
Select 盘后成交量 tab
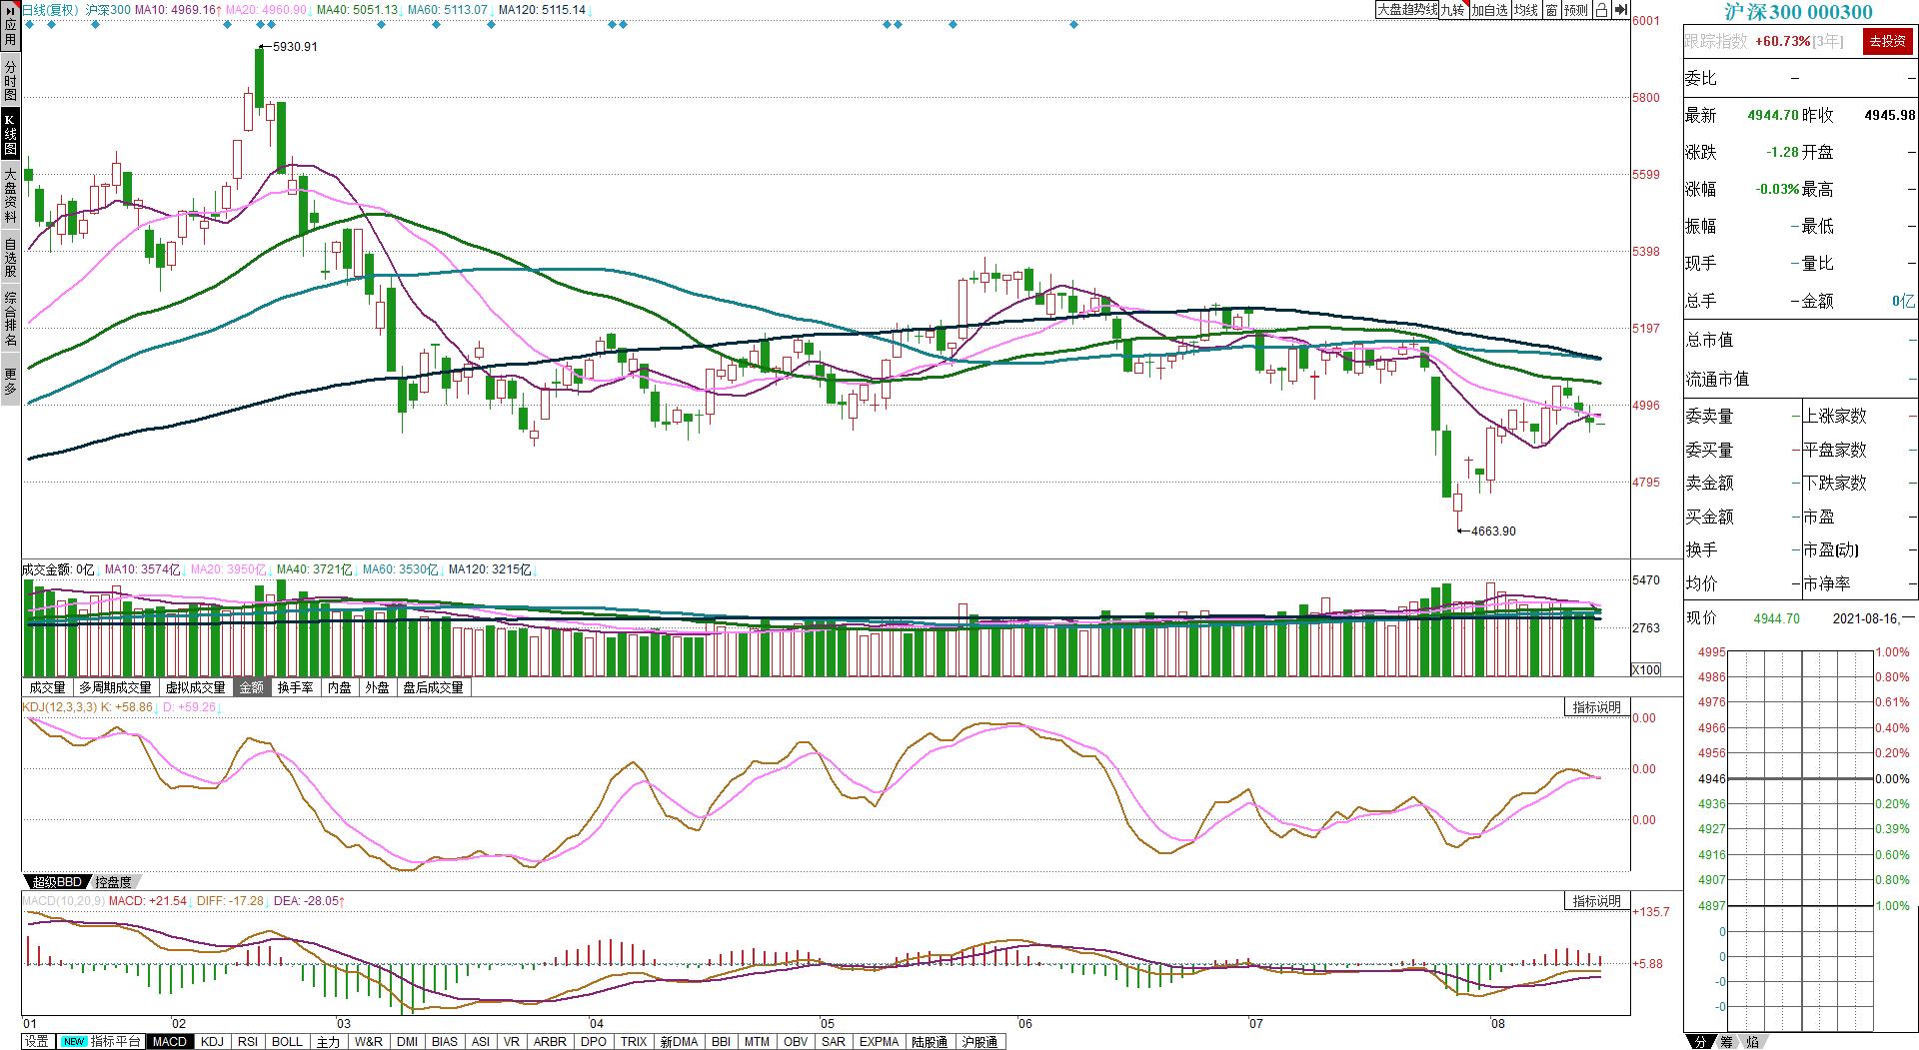434,687
